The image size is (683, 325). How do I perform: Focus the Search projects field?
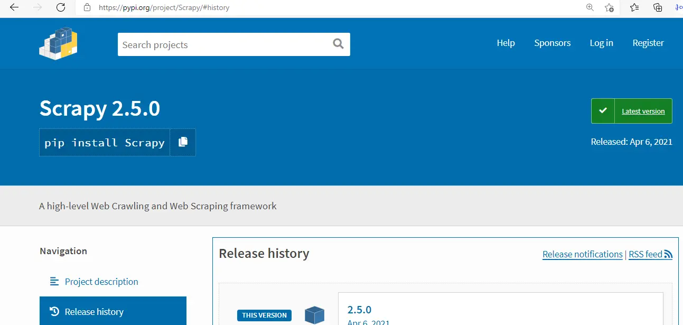pyautogui.click(x=224, y=44)
